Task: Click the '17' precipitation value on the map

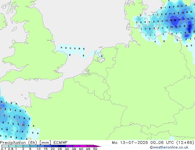Action: [184, 19]
